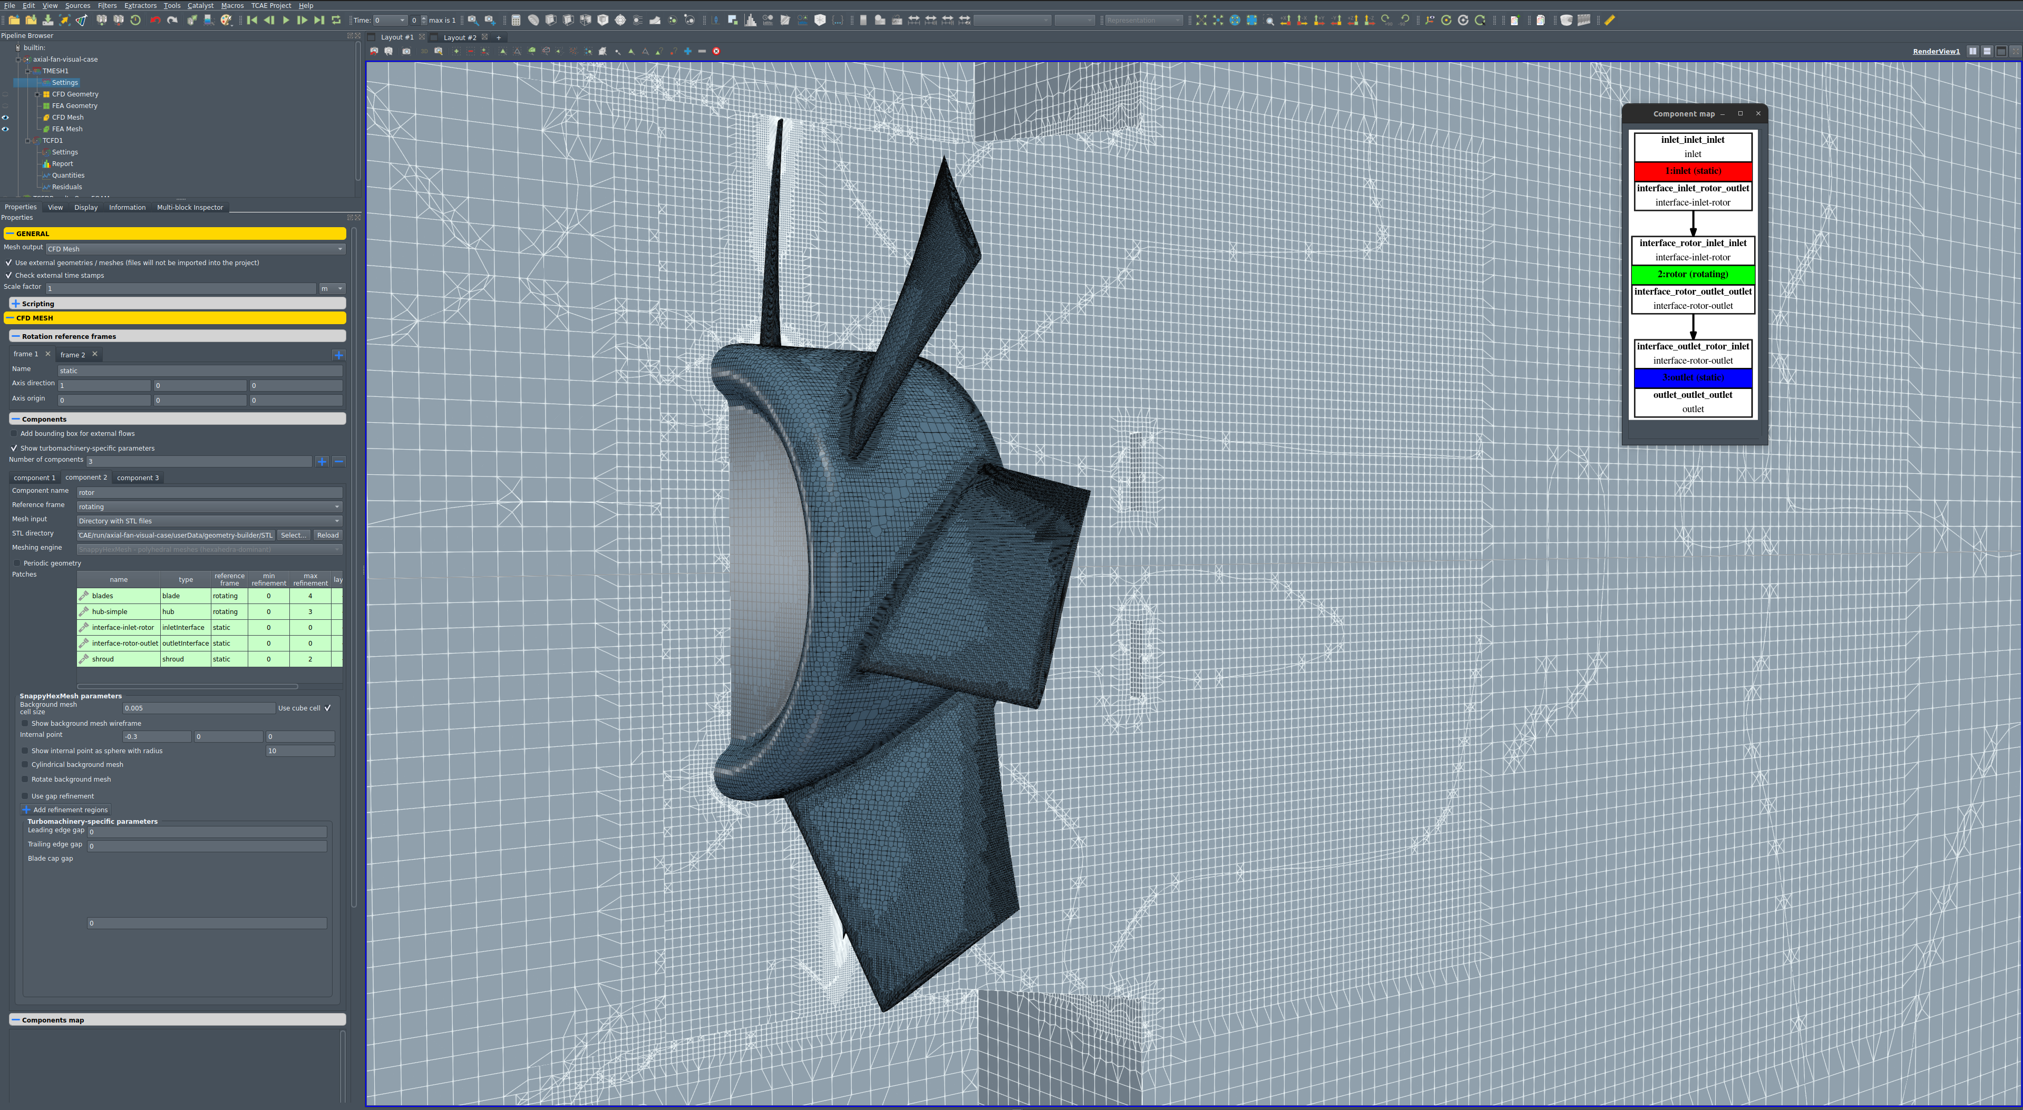Viewport: 2023px width, 1110px height.
Task: Open the Filters menu
Action: pyautogui.click(x=107, y=5)
